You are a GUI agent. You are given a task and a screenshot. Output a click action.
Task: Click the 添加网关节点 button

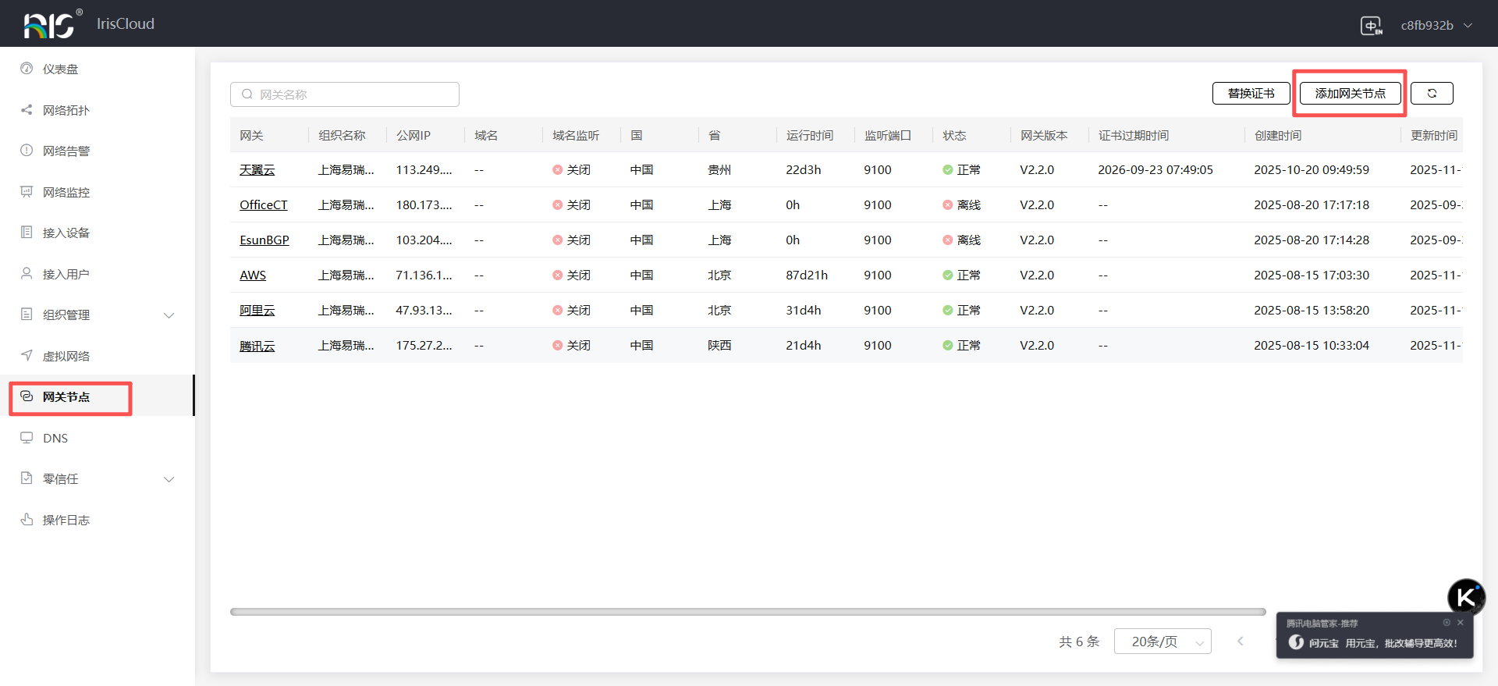coord(1350,94)
